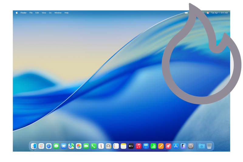Open the Downloads folder stack
The image size is (243, 162).
coord(201,146)
